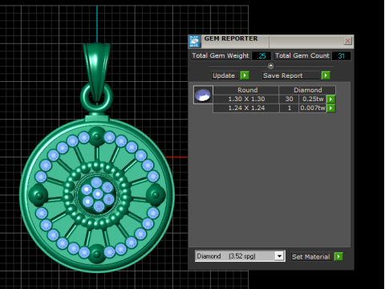Click the Total Gem Count value field

pyautogui.click(x=341, y=55)
